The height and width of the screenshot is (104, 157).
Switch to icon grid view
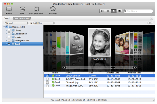[x=102, y=11]
